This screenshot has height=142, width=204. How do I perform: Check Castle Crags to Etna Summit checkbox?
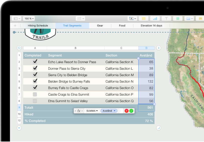(35, 94)
